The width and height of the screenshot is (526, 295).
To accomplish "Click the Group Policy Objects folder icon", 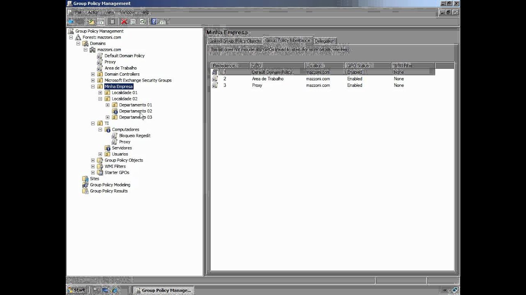I will point(100,160).
